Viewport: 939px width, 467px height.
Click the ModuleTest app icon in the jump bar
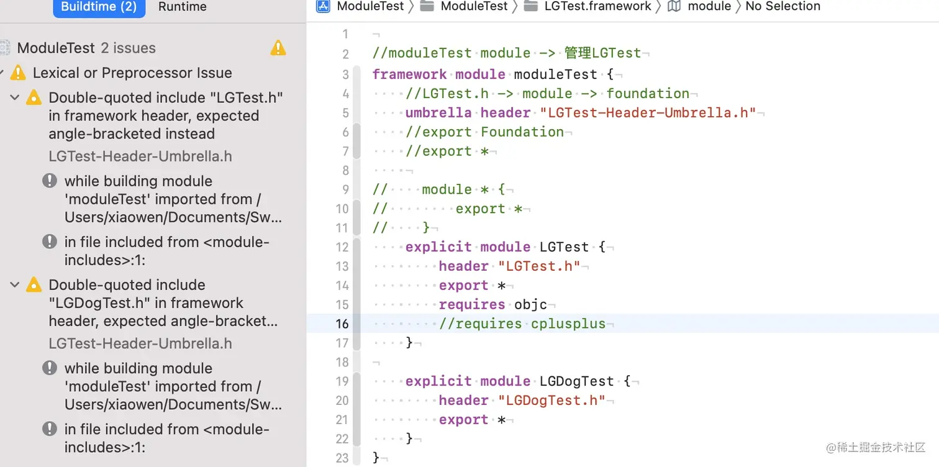[322, 7]
